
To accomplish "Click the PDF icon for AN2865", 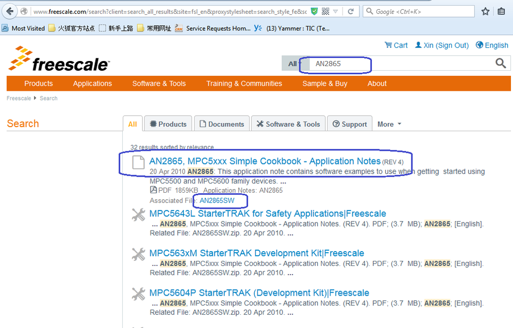I will pos(153,190).
